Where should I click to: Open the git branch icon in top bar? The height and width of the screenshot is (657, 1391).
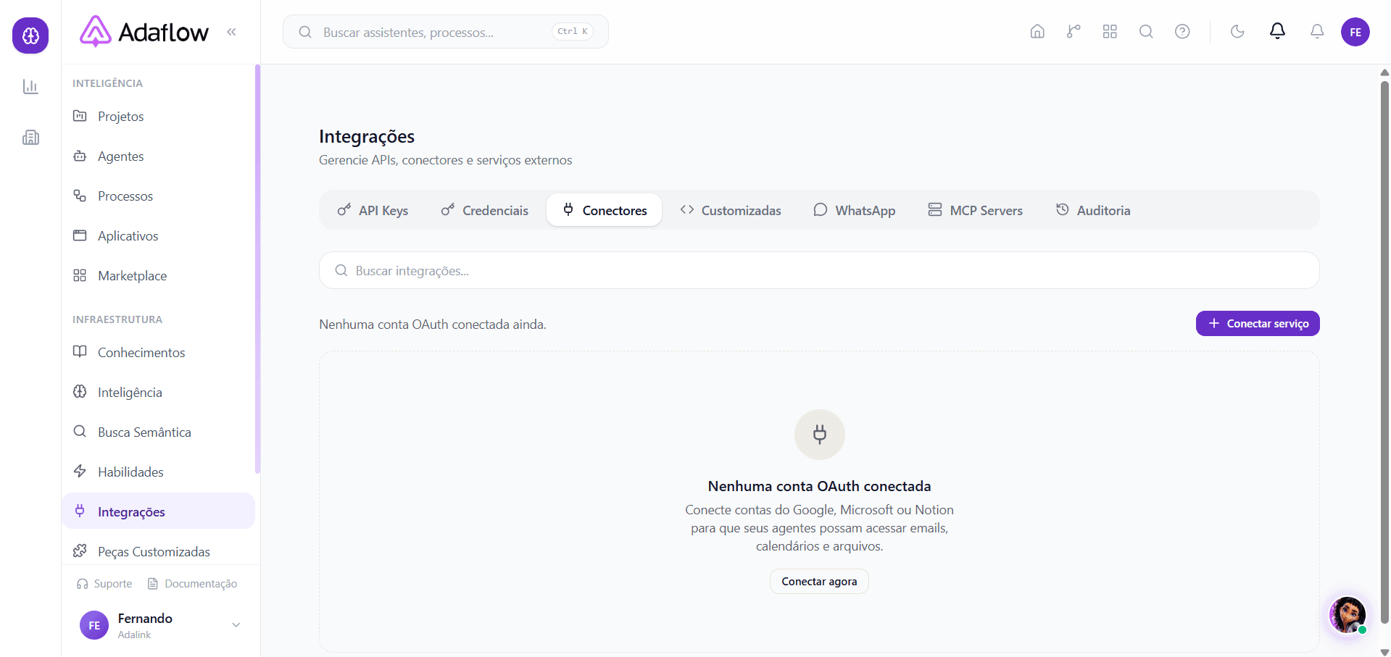tap(1074, 32)
